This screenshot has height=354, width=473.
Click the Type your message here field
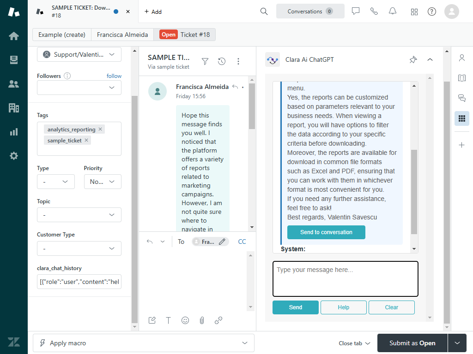pos(345,279)
